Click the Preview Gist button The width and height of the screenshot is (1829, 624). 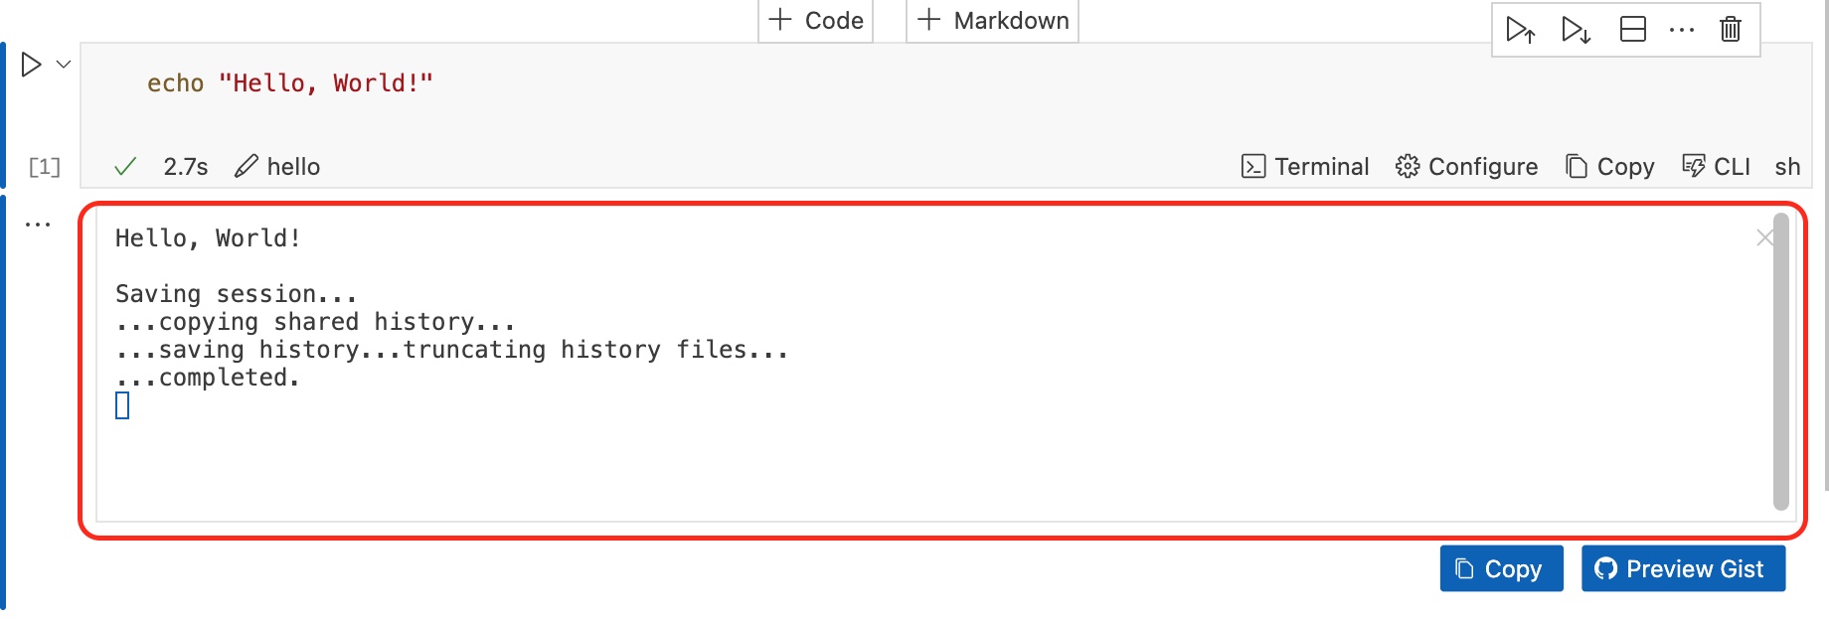[1683, 569]
